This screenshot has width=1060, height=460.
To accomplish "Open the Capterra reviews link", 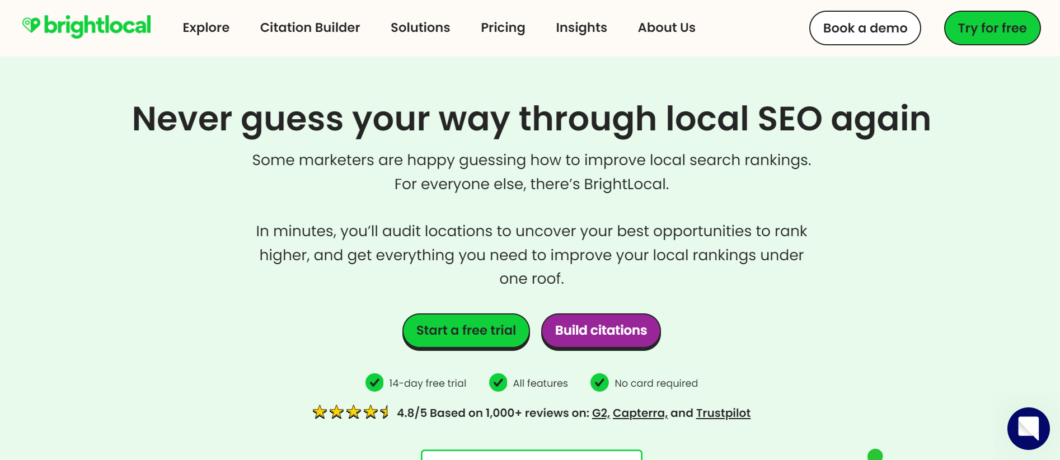I will pos(640,413).
